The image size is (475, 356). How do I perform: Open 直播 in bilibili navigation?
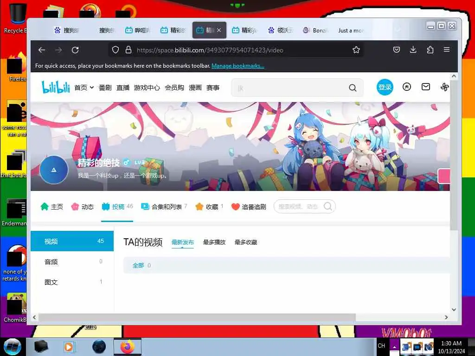(x=123, y=88)
